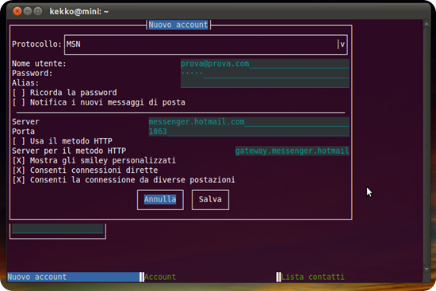436x291 pixels.
Task: Open the Protocollo MSN dropdown
Action: (206, 44)
